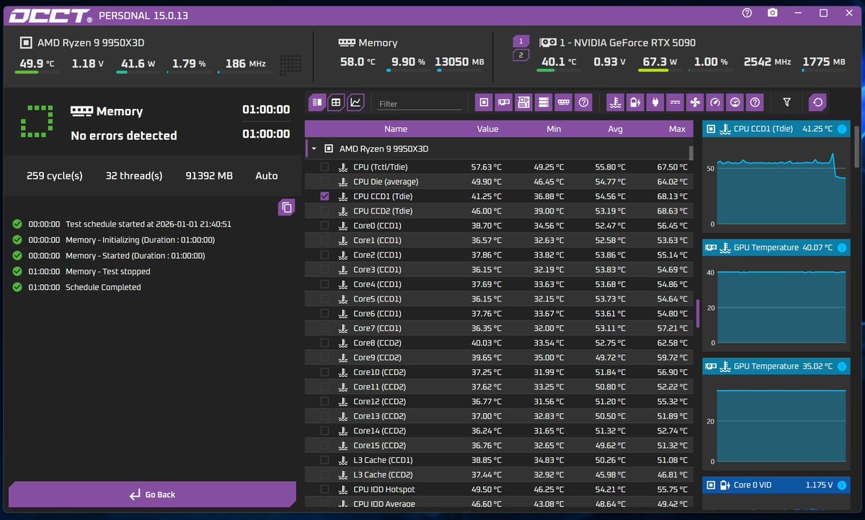
Task: Click the funnel filter icon
Action: pos(787,102)
